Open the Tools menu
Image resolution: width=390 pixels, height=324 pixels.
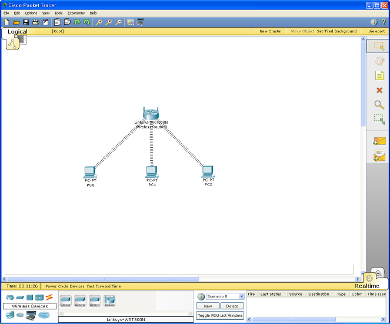tap(59, 13)
